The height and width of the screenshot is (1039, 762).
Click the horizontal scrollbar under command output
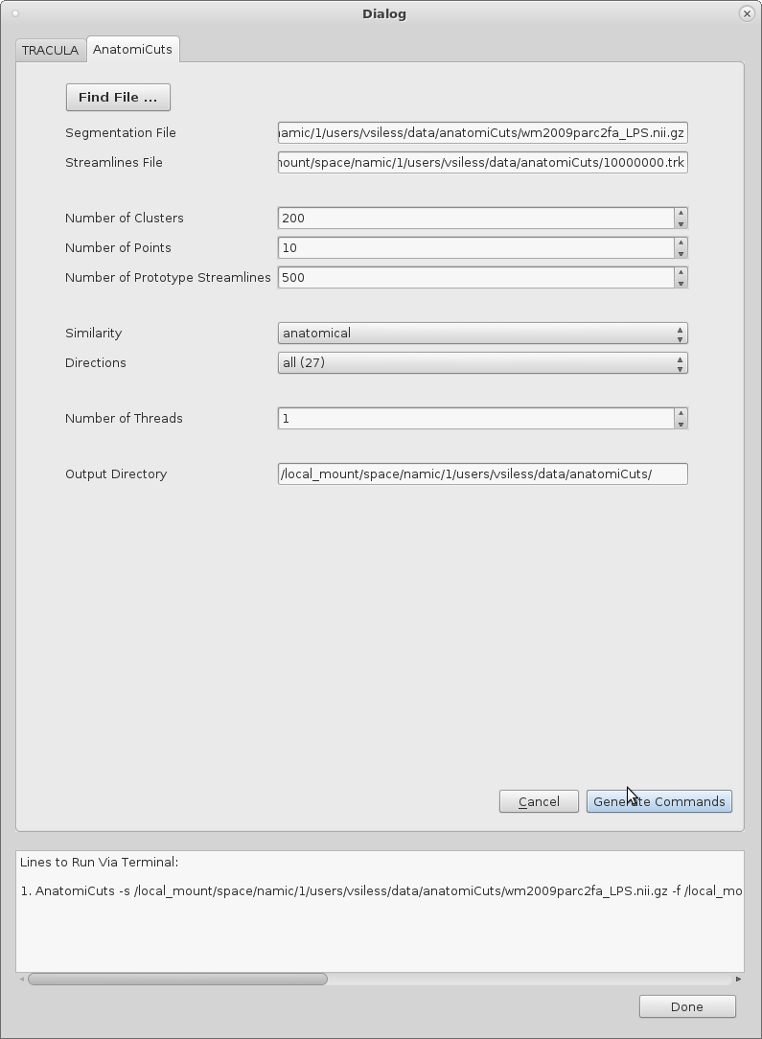click(177, 979)
